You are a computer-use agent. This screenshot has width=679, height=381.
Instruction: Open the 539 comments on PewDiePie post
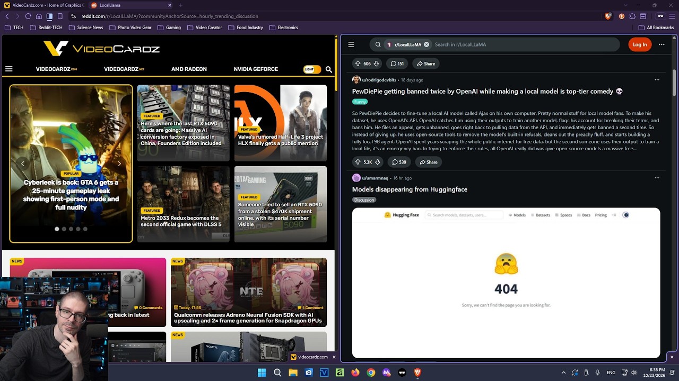399,162
